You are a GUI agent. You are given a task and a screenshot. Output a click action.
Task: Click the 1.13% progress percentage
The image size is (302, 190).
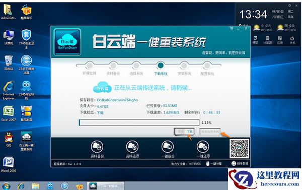point(206,122)
